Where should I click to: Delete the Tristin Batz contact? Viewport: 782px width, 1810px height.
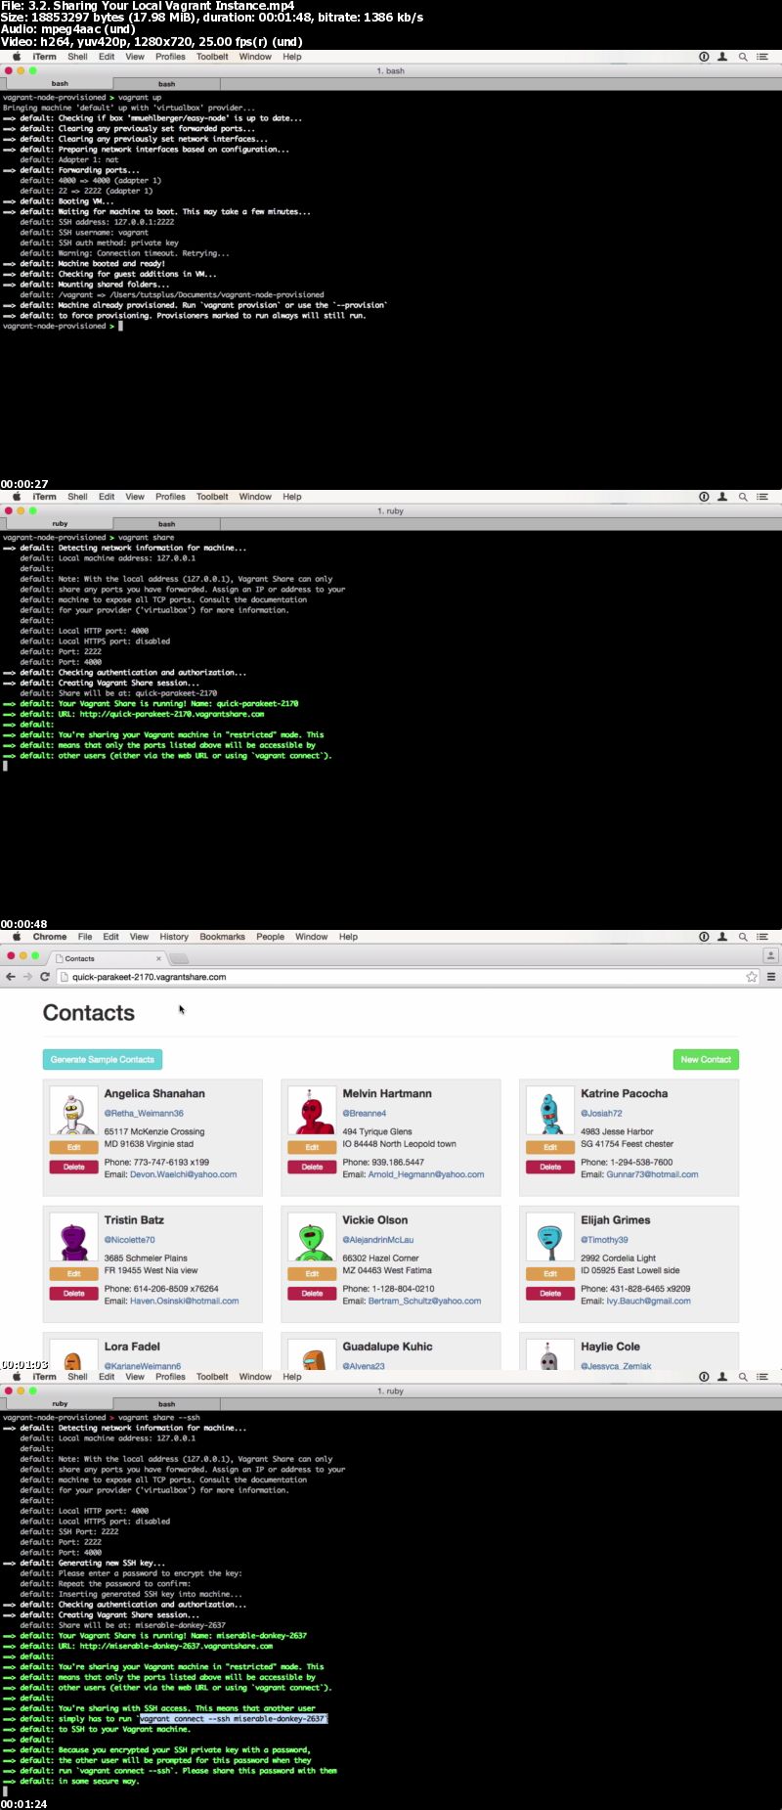click(x=73, y=1293)
